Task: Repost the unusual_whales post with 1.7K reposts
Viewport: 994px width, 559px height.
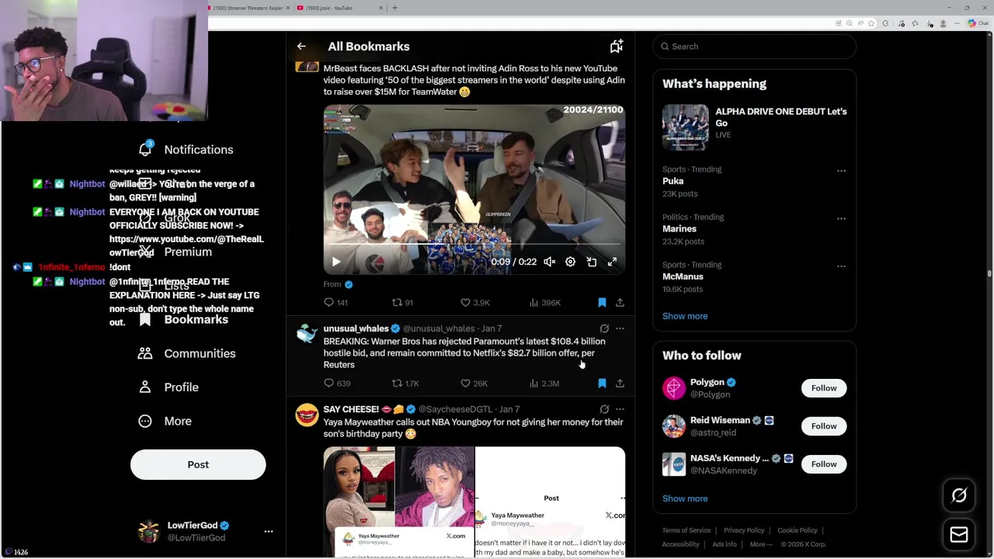Action: point(405,384)
